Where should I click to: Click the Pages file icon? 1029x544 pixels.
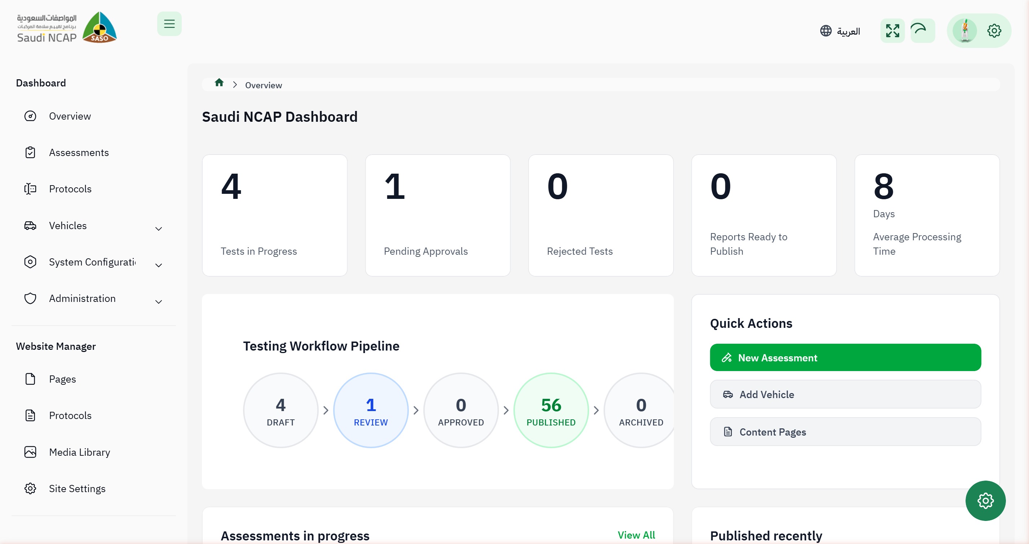pyautogui.click(x=30, y=379)
